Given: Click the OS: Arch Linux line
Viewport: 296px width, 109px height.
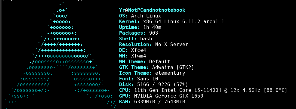Looking at the screenshot, I should (x=140, y=16).
